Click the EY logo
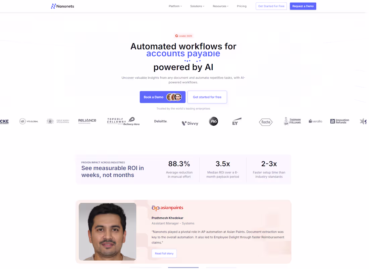Image resolution: width=369 pixels, height=269 pixels. [x=236, y=121]
